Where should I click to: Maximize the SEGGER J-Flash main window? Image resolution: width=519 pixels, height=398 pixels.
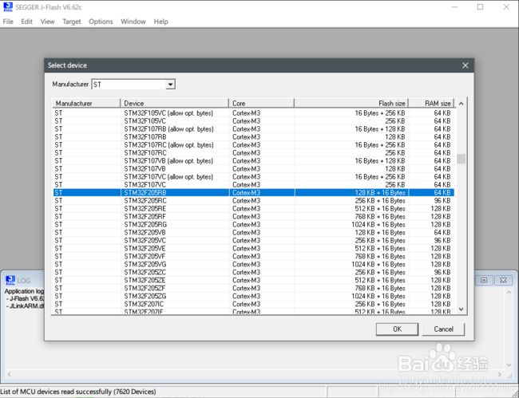[x=480, y=7]
